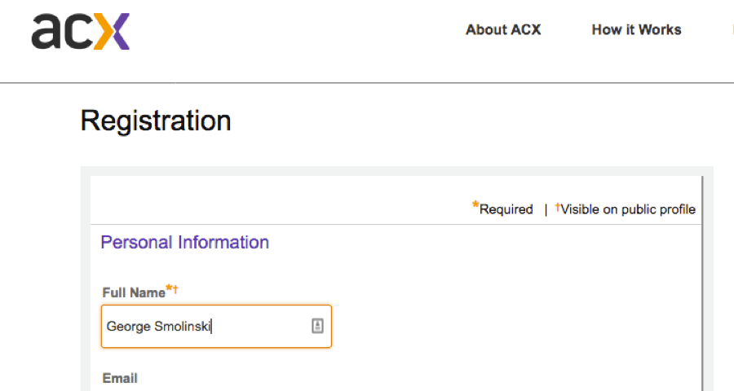Click the word Smolinski in the name field
This screenshot has height=391, width=734.
183,327
